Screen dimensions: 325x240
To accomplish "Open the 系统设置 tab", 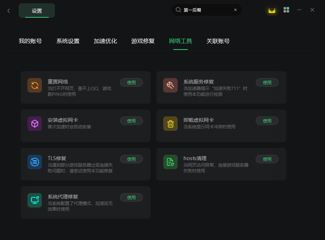I will tap(68, 41).
